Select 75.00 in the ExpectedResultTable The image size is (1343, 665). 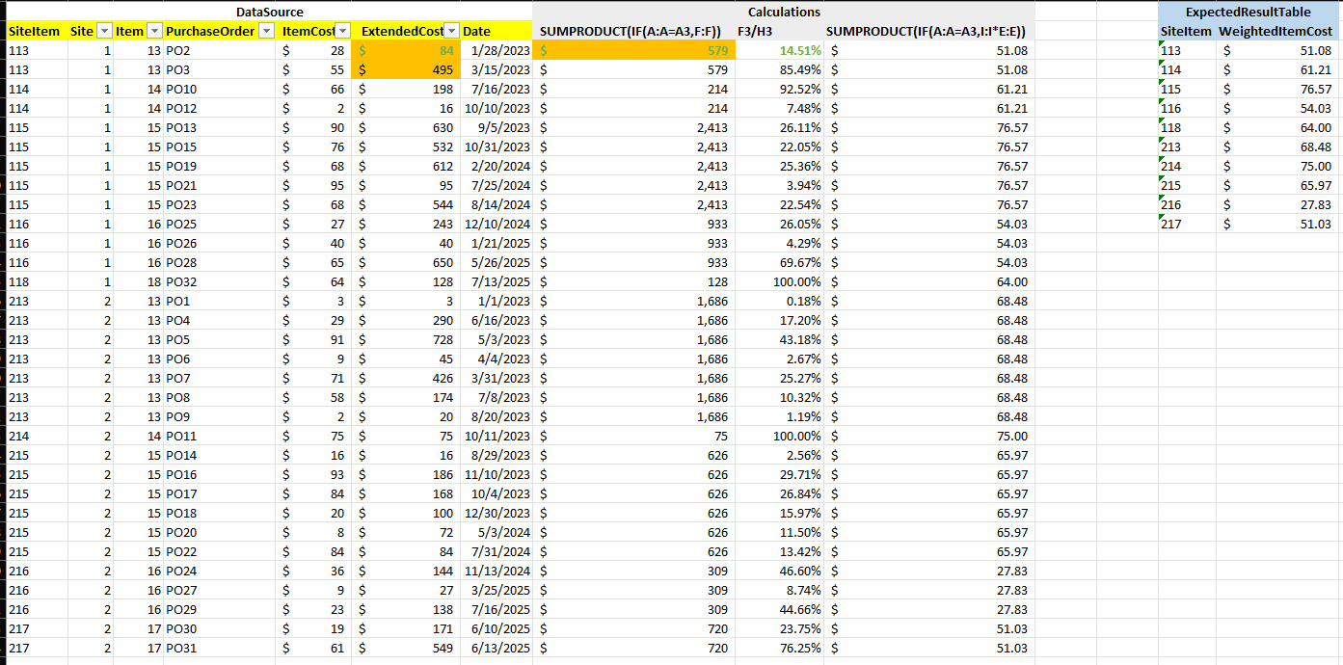[x=1279, y=166]
